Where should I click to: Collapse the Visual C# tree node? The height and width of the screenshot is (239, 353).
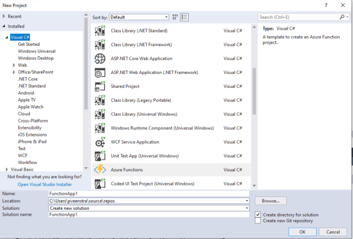pos(7,38)
